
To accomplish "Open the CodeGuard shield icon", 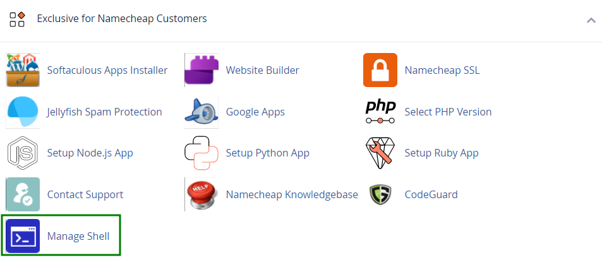I will (380, 194).
